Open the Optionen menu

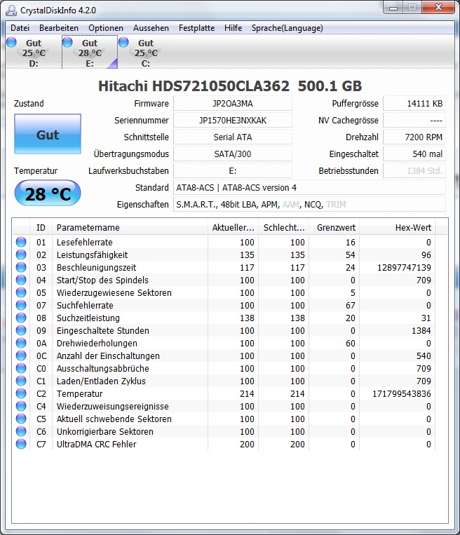coord(106,28)
